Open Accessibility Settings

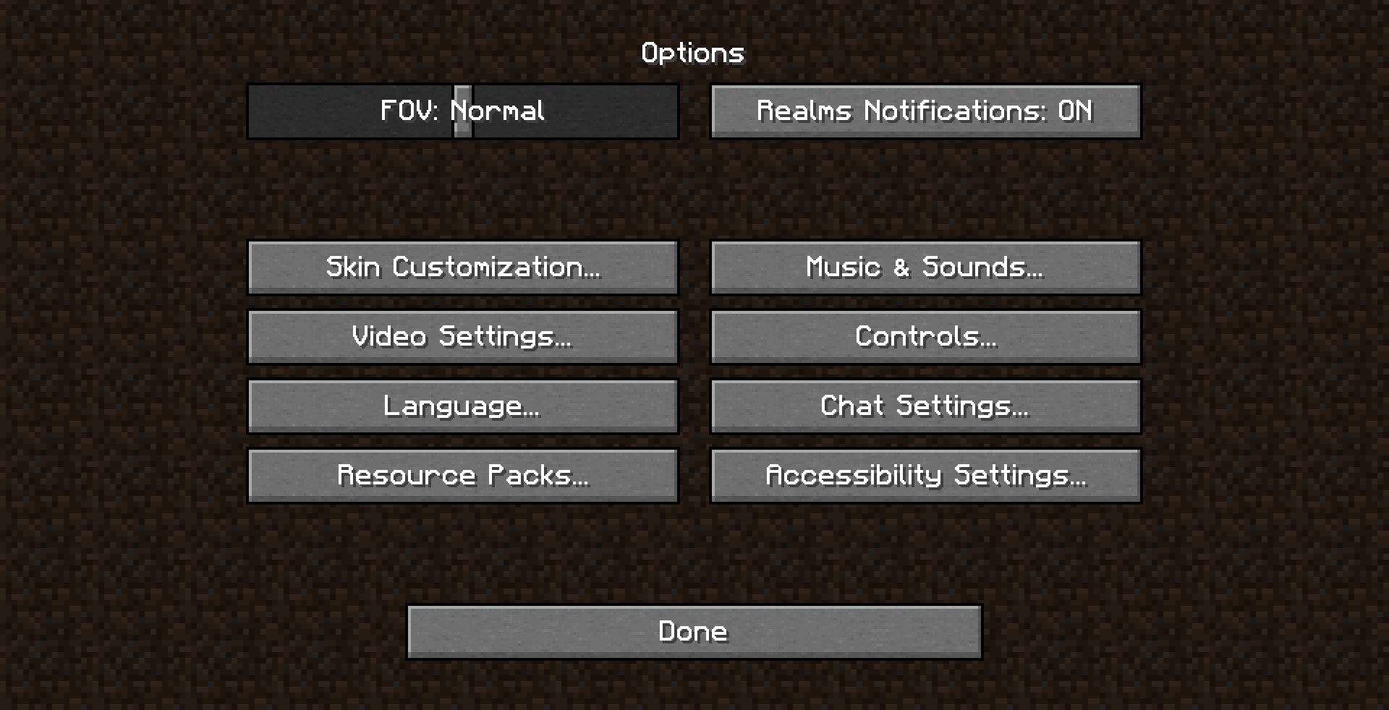(x=926, y=476)
